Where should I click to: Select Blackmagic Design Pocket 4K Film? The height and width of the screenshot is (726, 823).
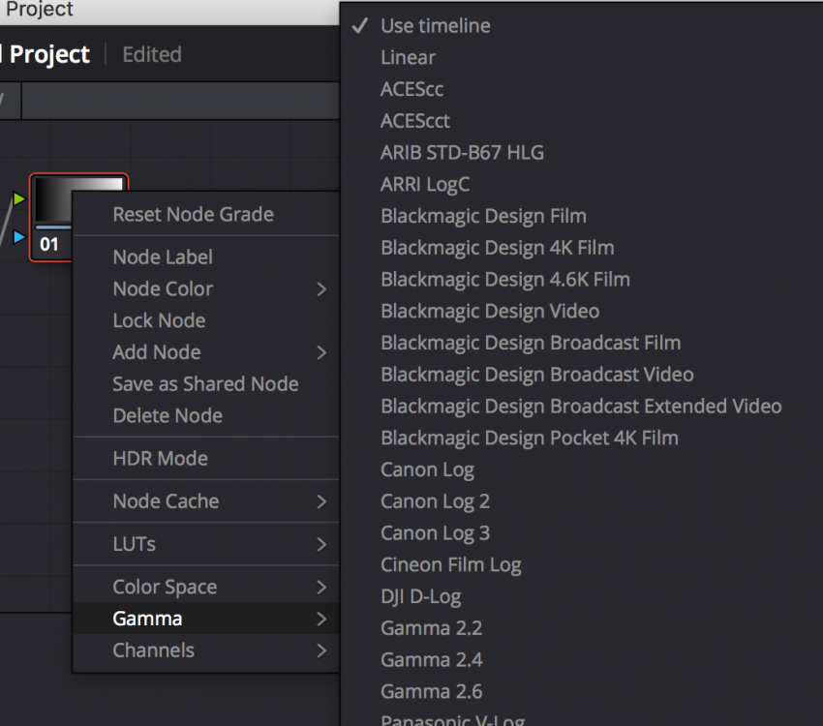click(529, 438)
